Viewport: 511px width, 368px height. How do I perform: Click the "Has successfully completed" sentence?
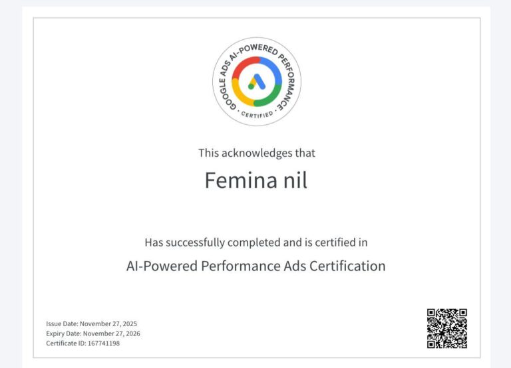point(256,242)
